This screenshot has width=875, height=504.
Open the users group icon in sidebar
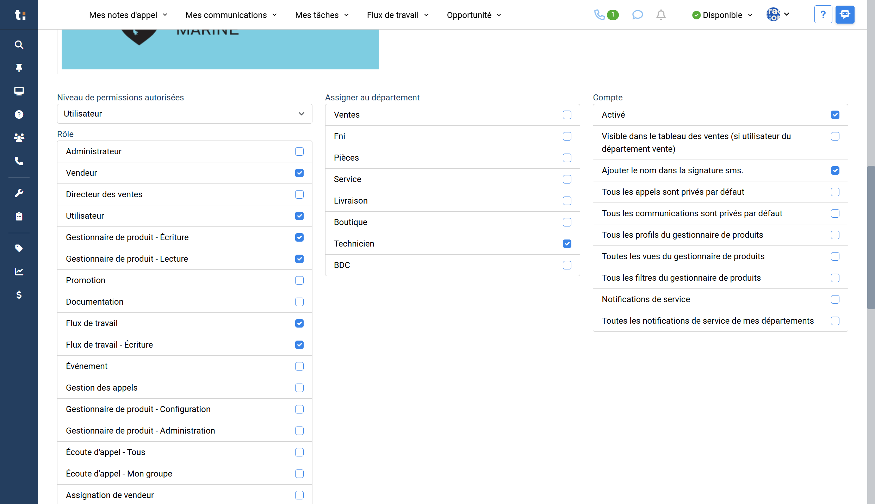[x=19, y=138]
